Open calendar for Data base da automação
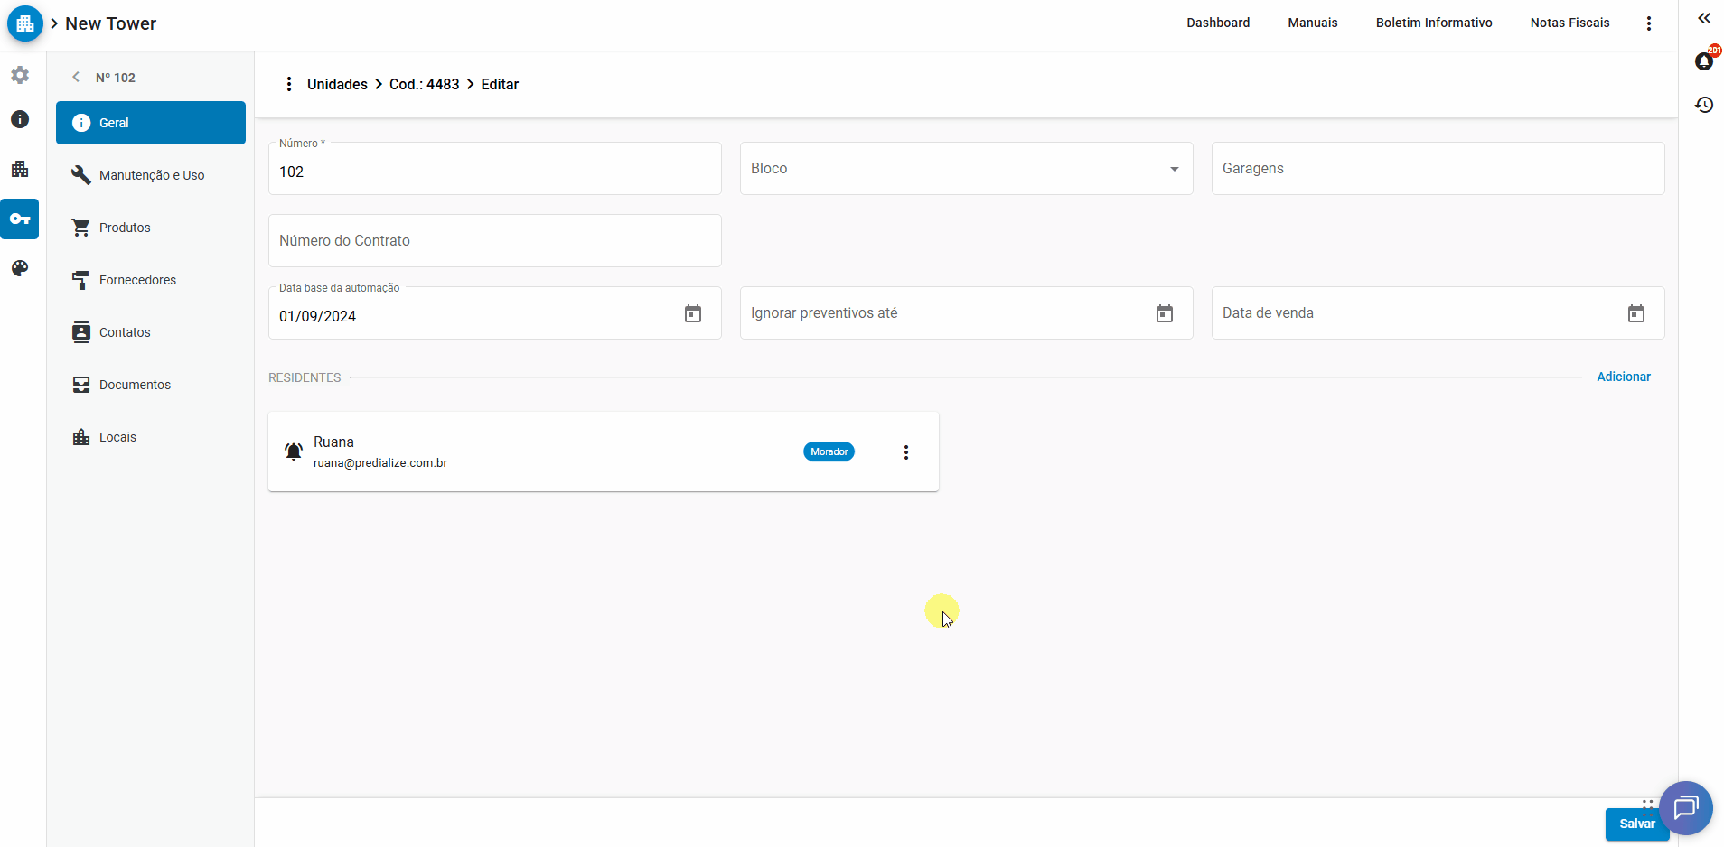 tap(693, 313)
